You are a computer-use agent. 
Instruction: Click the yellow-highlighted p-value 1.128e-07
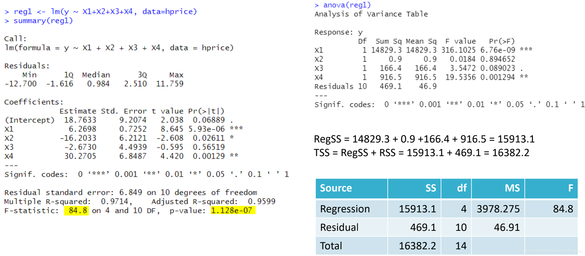pyautogui.click(x=233, y=210)
